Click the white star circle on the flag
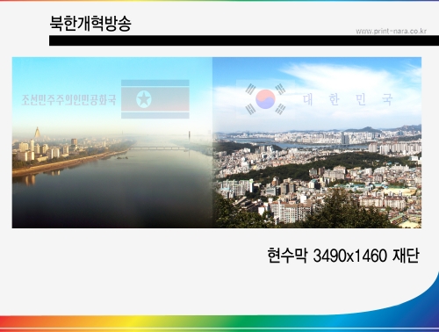Screen dimensions: 439x332 click(x=144, y=99)
